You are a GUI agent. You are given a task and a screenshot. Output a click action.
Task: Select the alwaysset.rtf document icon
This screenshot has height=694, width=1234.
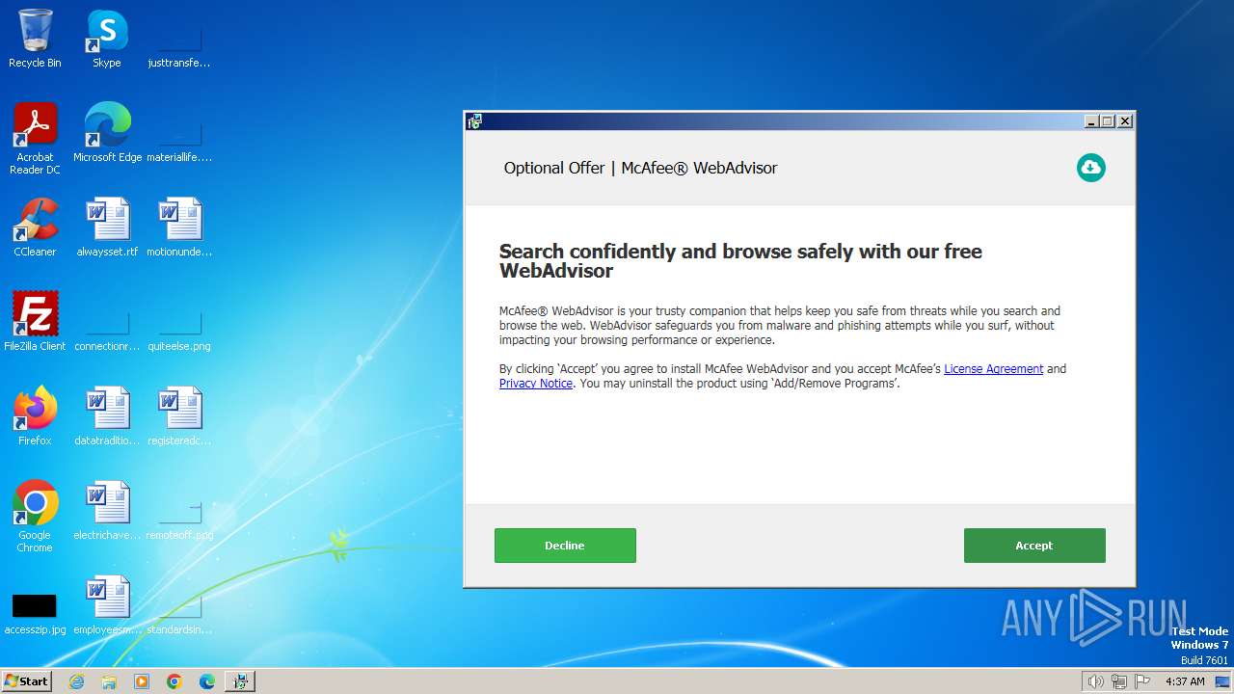(x=107, y=227)
